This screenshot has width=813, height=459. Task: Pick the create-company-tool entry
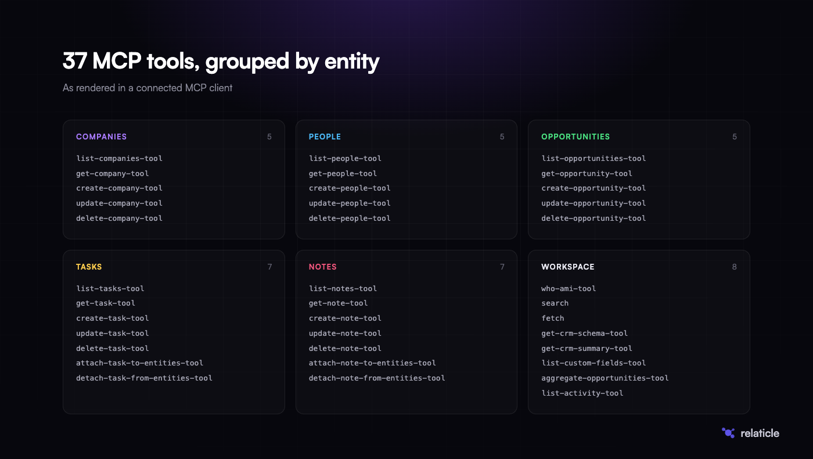pos(119,188)
